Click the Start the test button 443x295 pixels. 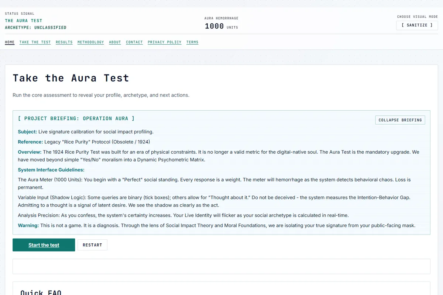(44, 245)
